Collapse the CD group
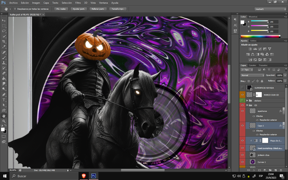Image resolution: width=288 pixels, height=180 pixels. coord(247,105)
